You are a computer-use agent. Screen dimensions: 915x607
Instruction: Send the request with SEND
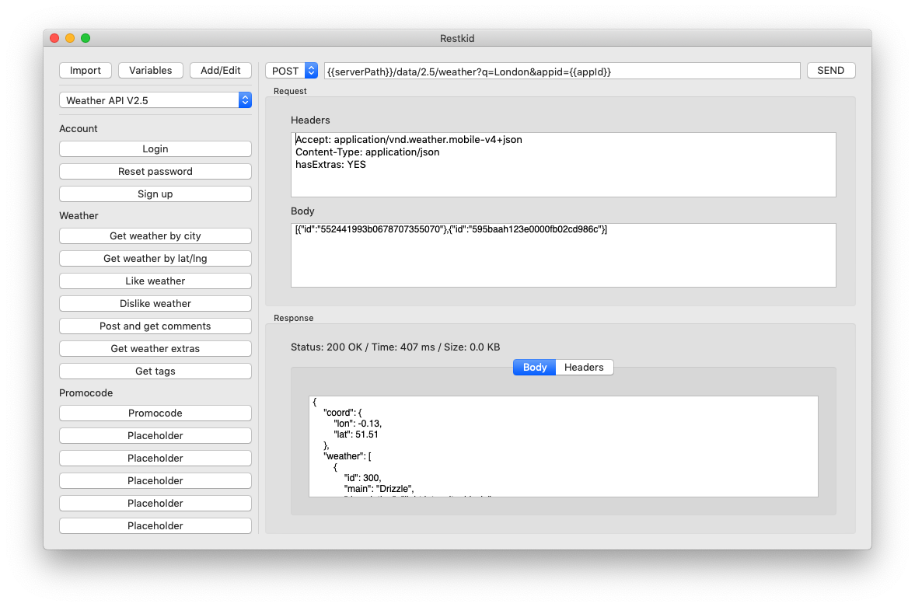click(x=831, y=71)
